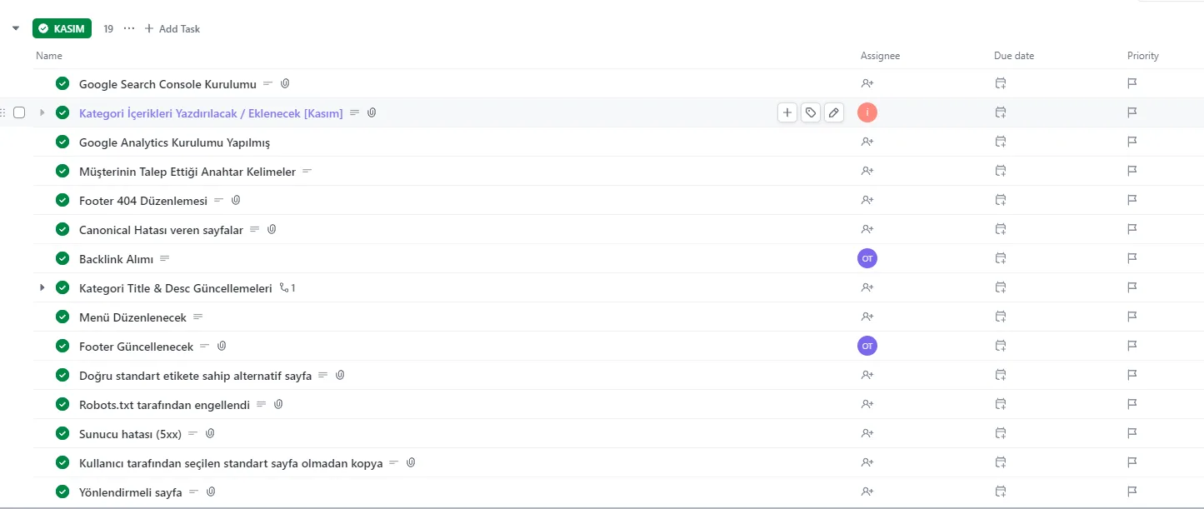This screenshot has height=509, width=1204.
Task: Expand subtasks of Kategori Title & Desc Güncellemeleri
Action: coord(42,287)
